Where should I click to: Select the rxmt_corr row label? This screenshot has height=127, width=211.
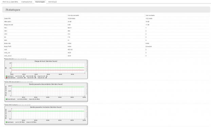[x=7, y=53]
